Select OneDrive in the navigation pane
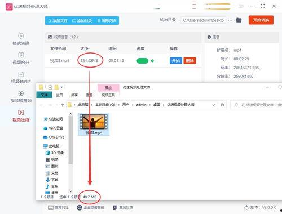The image size is (282, 214). point(54,137)
